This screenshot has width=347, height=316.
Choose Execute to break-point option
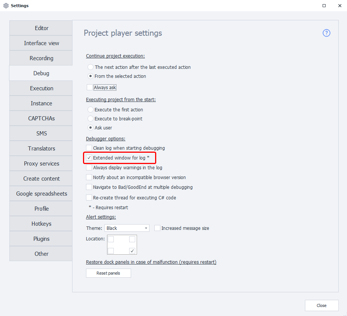point(91,119)
